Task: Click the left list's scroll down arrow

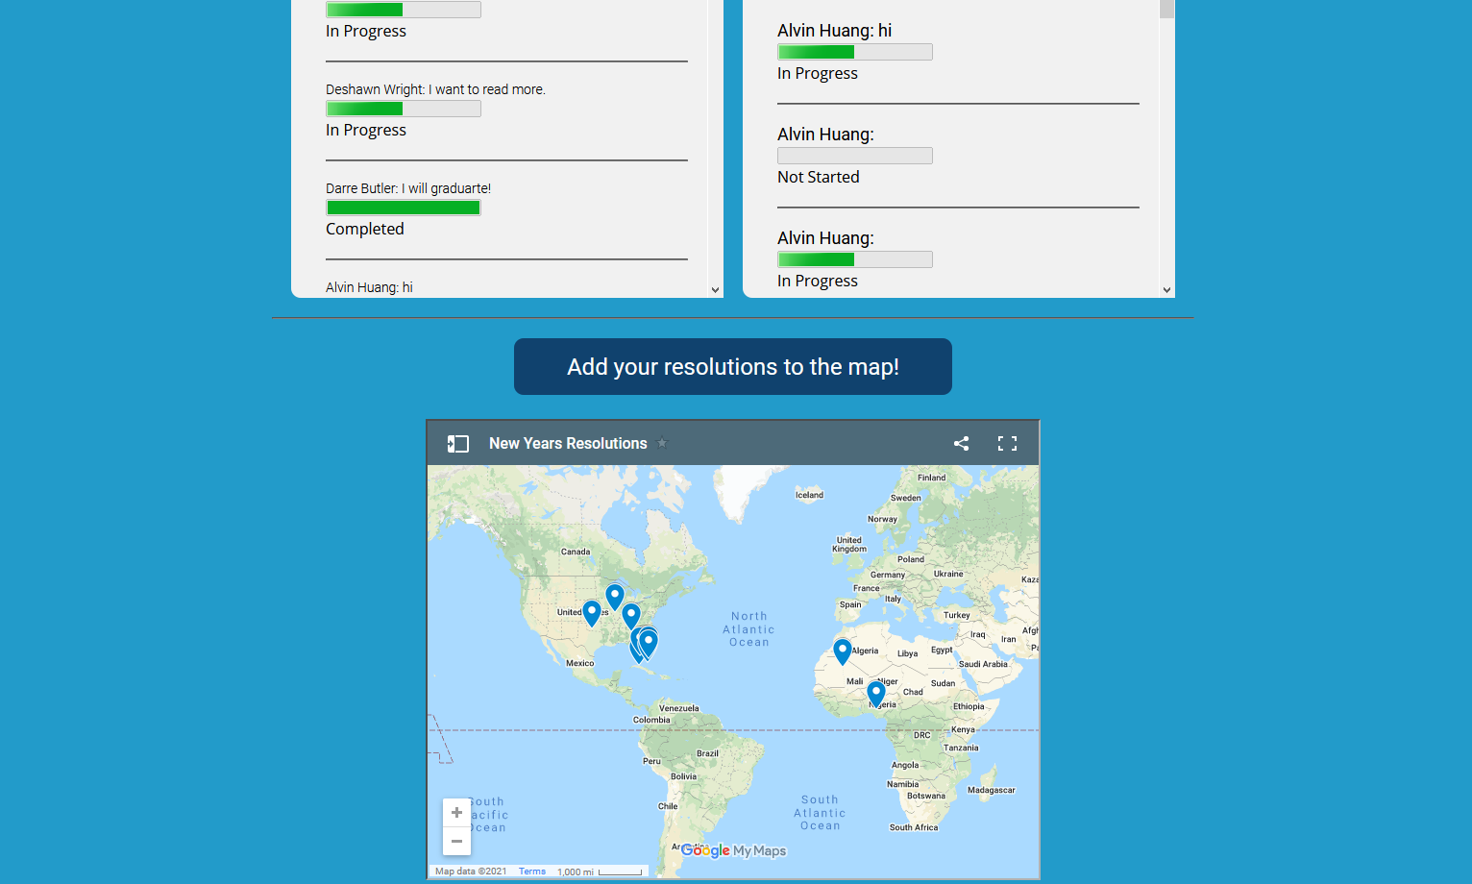Action: click(715, 289)
